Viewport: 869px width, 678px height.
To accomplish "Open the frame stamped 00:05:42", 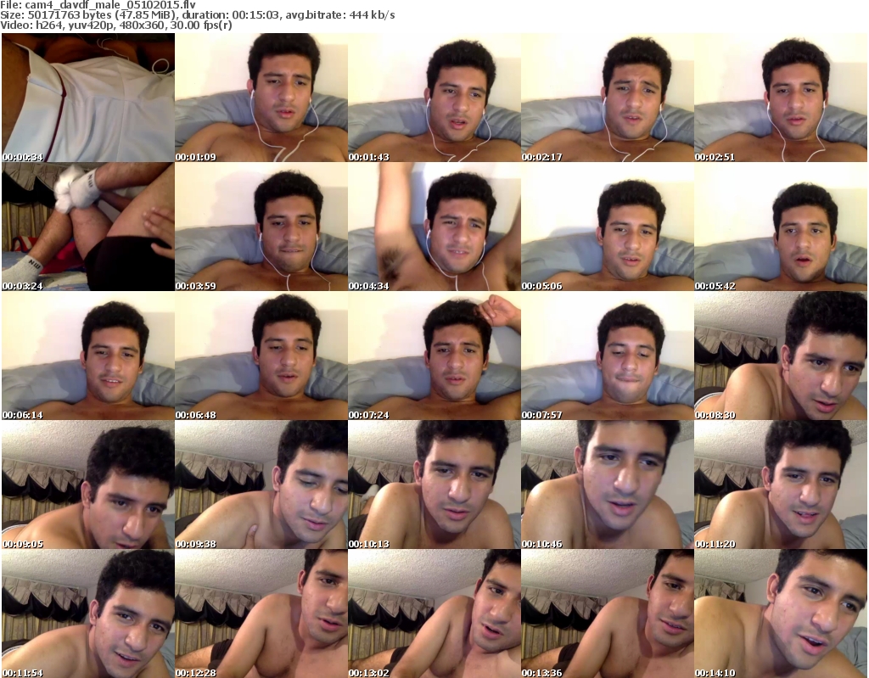I will pos(781,227).
